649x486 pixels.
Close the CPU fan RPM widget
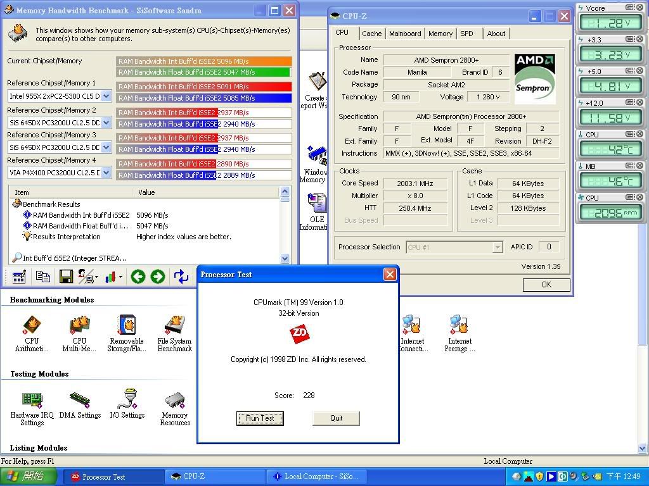[640, 197]
